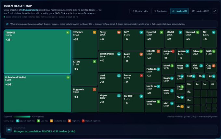Open the TENDIES token tile
Image resolution: width=221 pixels, height=139 pixels.
37,52
